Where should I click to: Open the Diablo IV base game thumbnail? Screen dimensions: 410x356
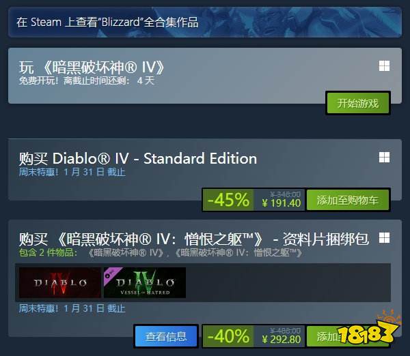pos(60,282)
